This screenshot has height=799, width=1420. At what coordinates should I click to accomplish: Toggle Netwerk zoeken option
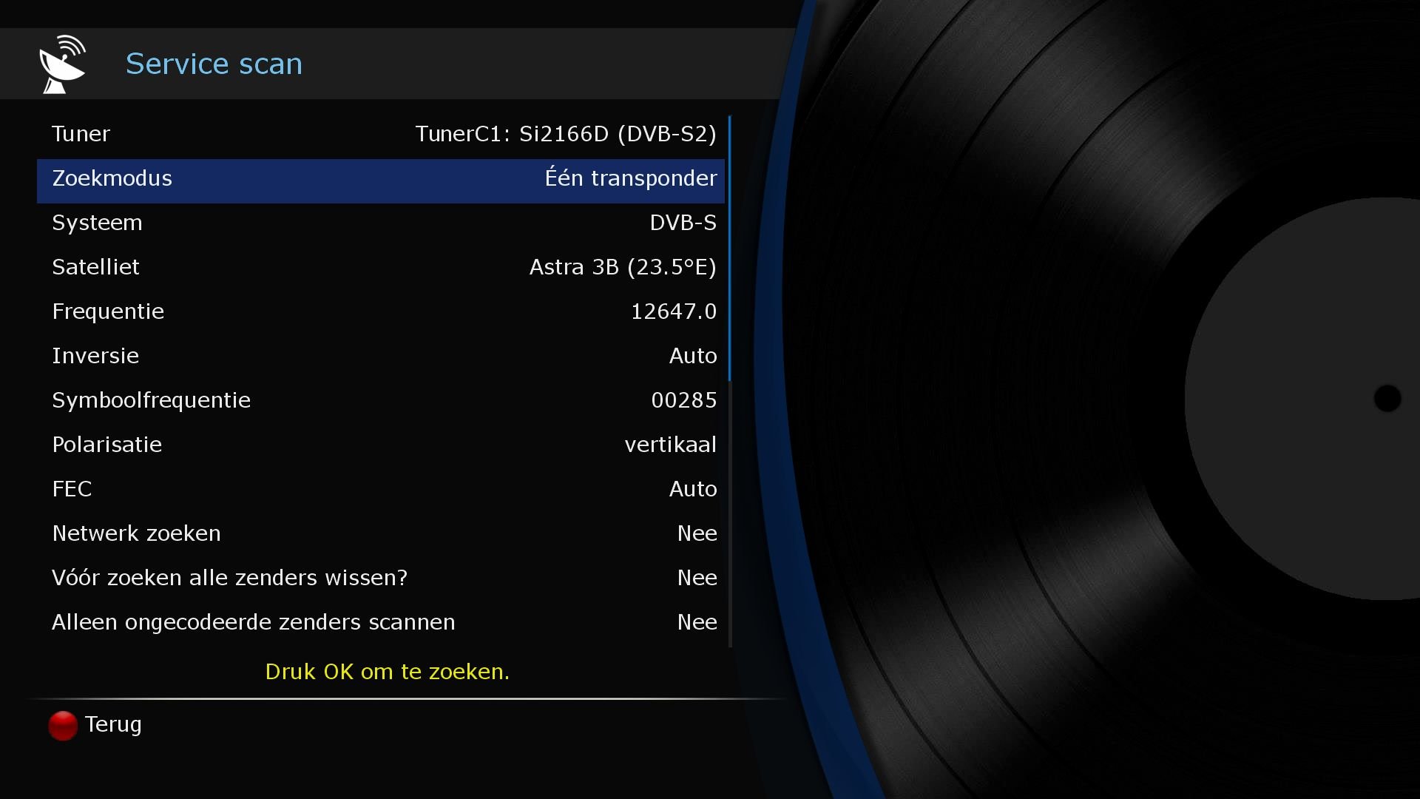(381, 533)
